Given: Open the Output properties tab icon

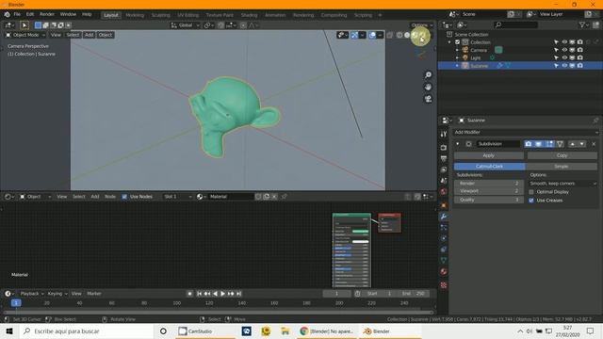Looking at the screenshot, I should (x=444, y=158).
